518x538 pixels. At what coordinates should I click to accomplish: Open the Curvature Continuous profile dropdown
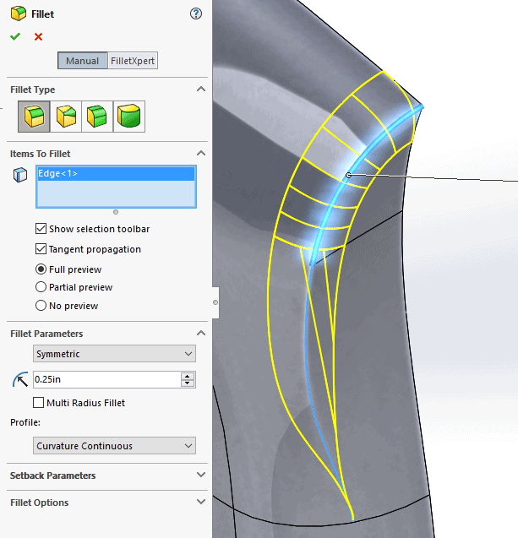click(x=114, y=446)
